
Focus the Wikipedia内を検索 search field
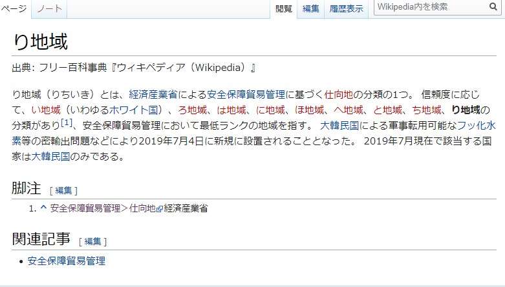tap(431, 6)
